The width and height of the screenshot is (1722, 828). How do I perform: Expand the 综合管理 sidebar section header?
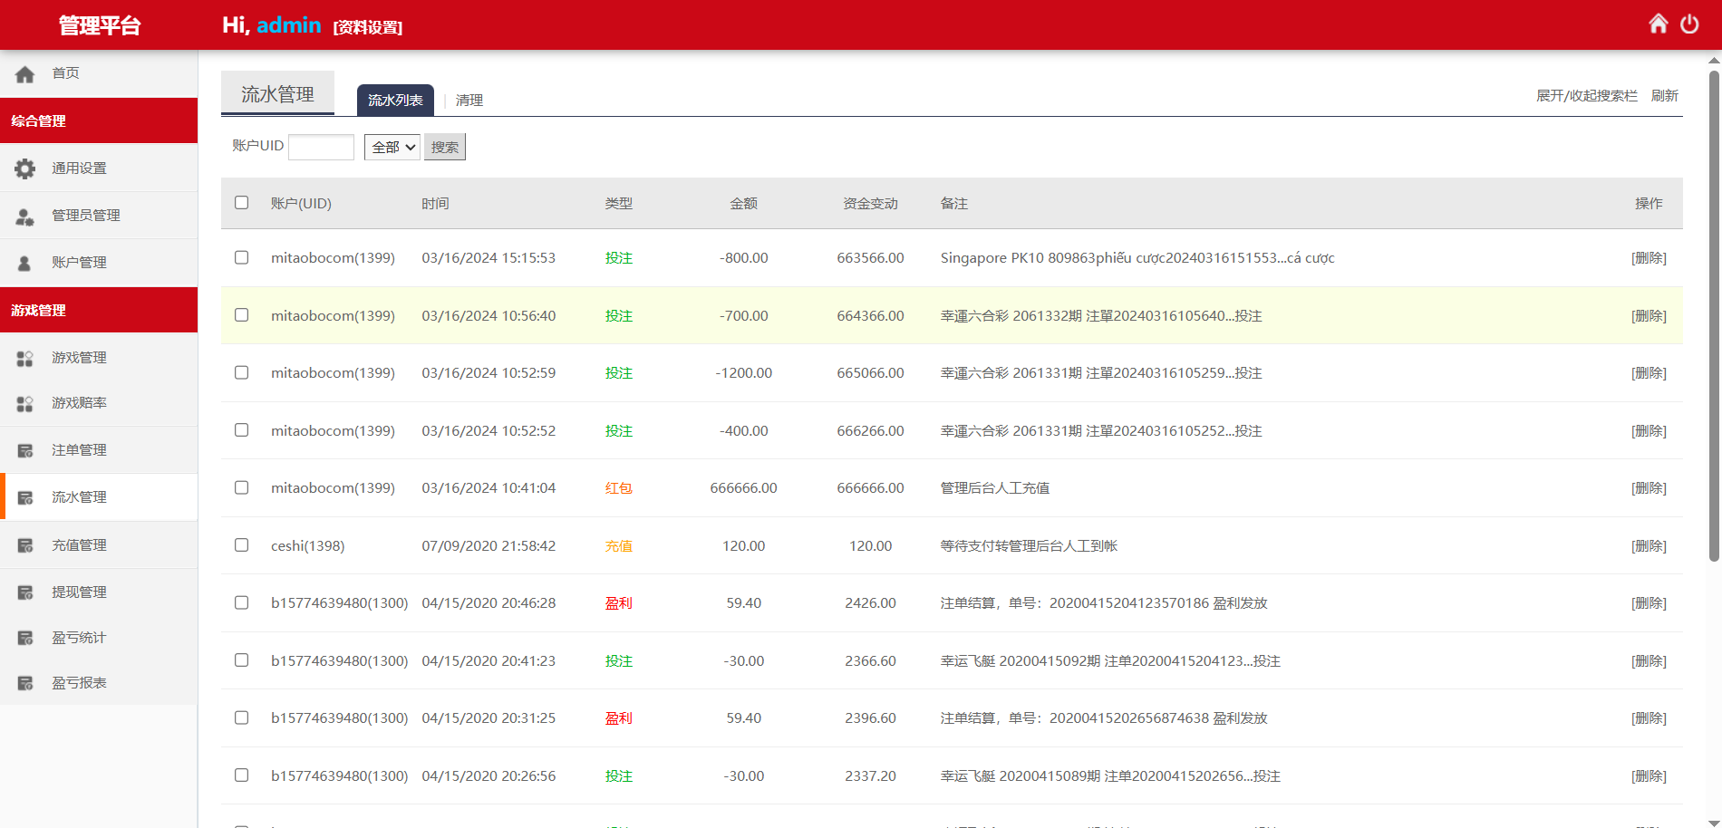pyautogui.click(x=99, y=120)
